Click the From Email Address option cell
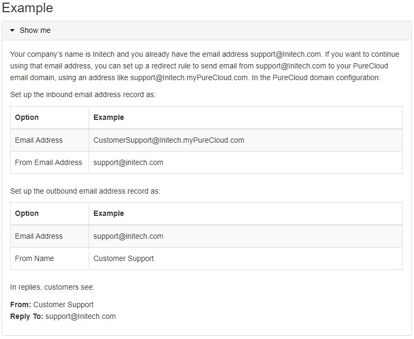The image size is (414, 339). [50, 162]
